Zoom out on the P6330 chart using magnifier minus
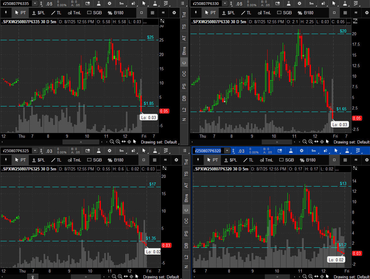The height and width of the screenshot is (279, 370). pos(305,142)
